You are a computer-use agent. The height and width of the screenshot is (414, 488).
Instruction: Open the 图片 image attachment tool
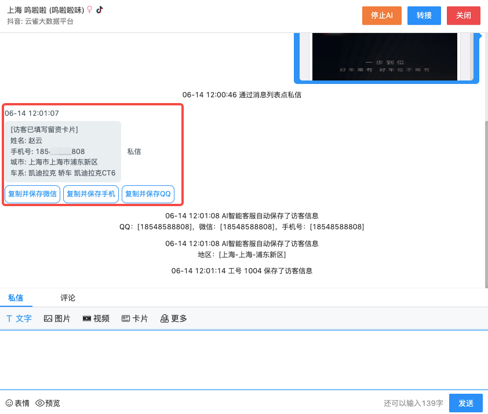[x=57, y=318]
